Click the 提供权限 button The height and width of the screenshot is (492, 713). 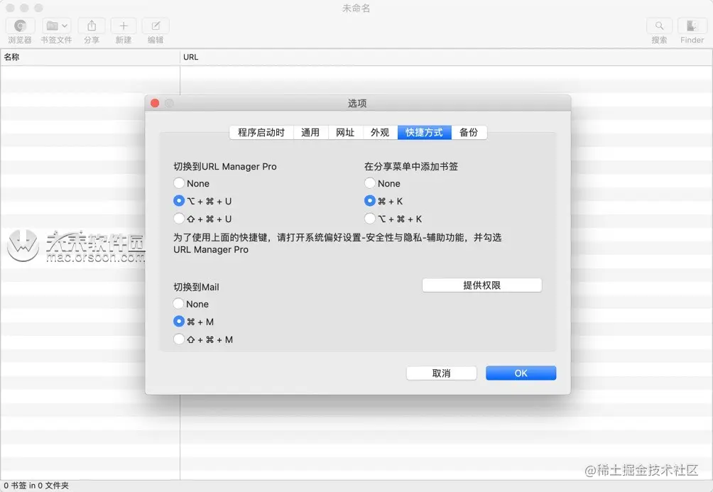click(481, 285)
